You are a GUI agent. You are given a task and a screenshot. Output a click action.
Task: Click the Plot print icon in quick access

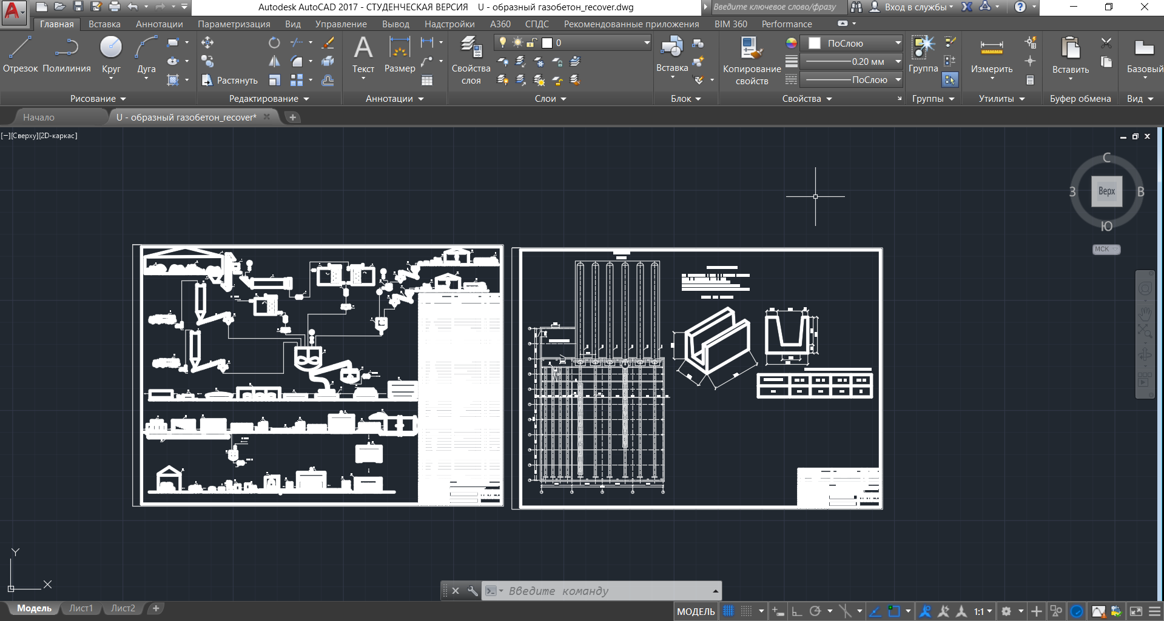pyautogui.click(x=114, y=7)
